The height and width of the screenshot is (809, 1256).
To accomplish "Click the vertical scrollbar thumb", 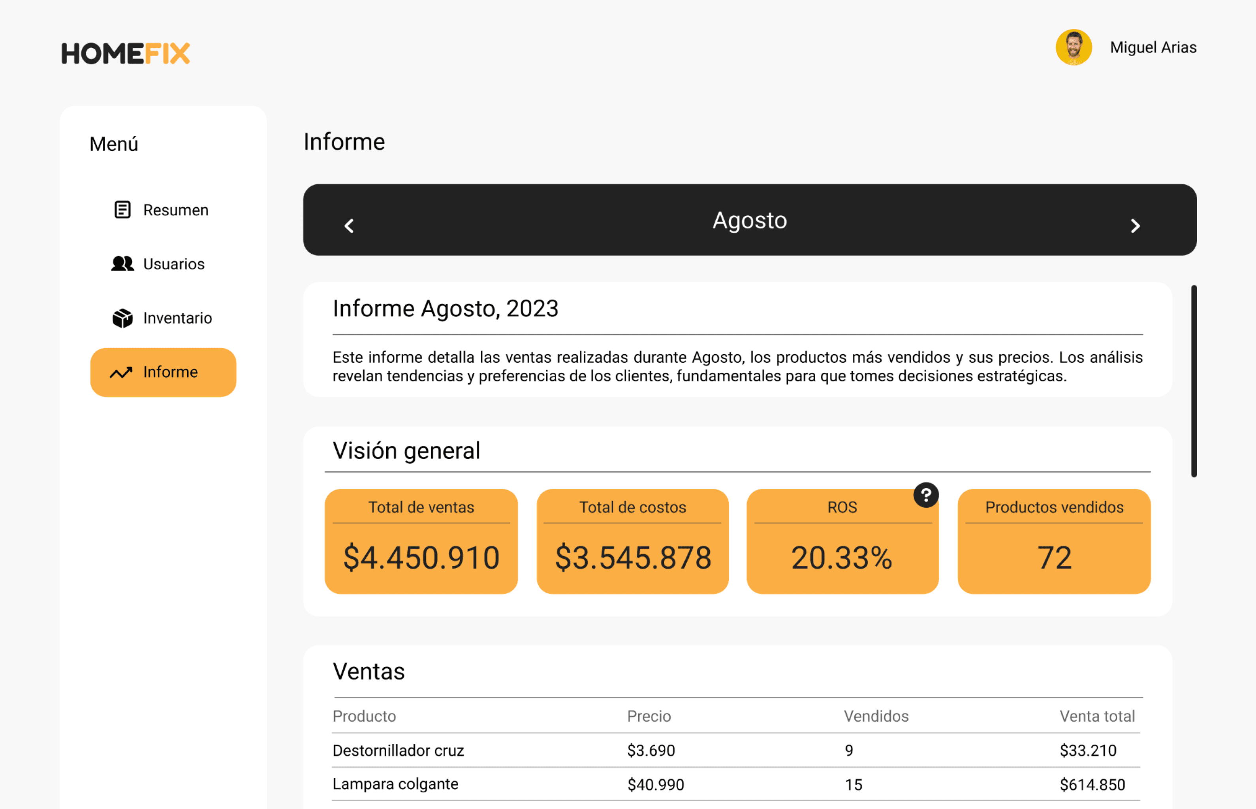I will click(x=1194, y=381).
